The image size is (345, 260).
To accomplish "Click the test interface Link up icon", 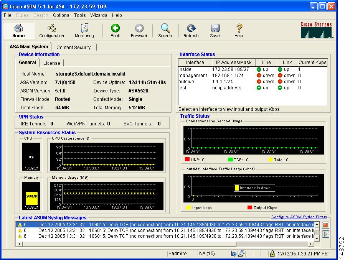I will pos(280,88).
